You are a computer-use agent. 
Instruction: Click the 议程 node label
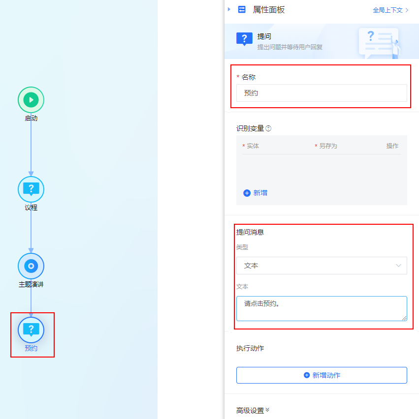tap(31, 208)
